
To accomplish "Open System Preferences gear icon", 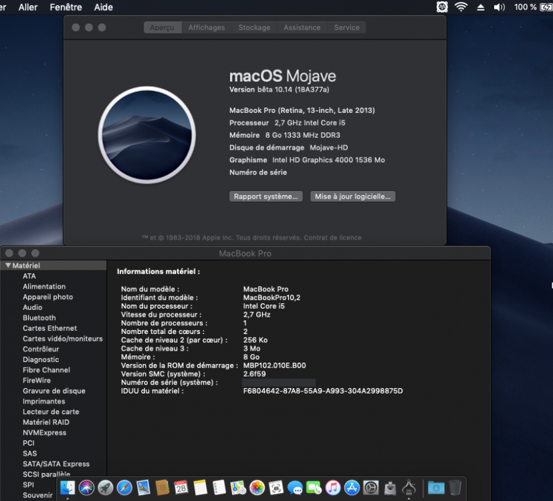I will [x=371, y=488].
